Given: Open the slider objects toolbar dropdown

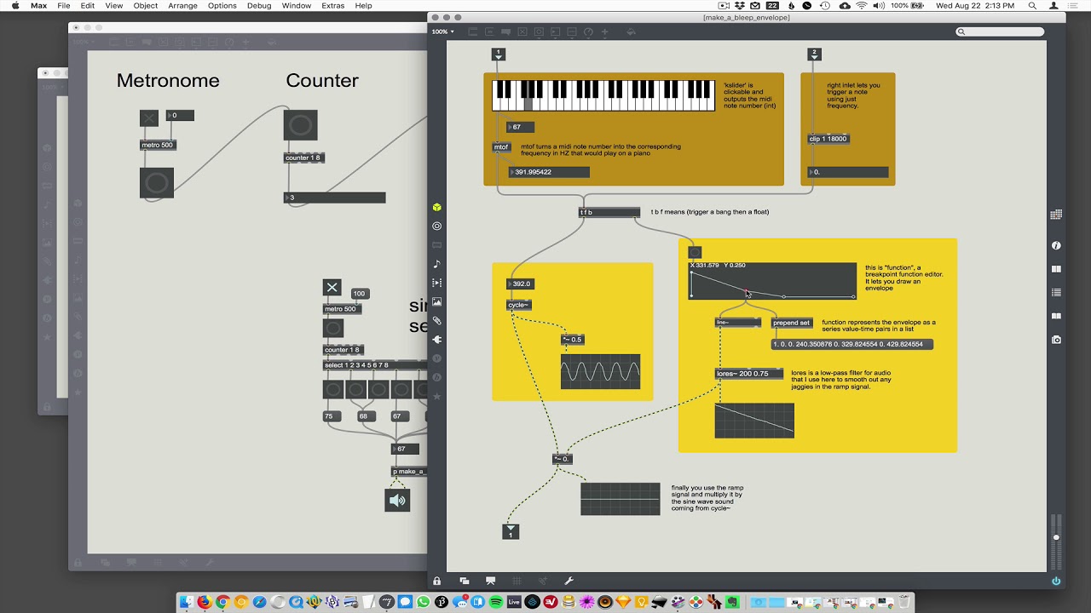Looking at the screenshot, I should click(572, 32).
